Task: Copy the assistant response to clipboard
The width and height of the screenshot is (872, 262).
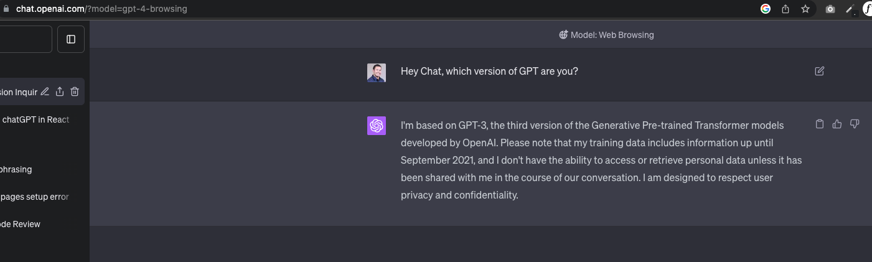Action: [820, 124]
